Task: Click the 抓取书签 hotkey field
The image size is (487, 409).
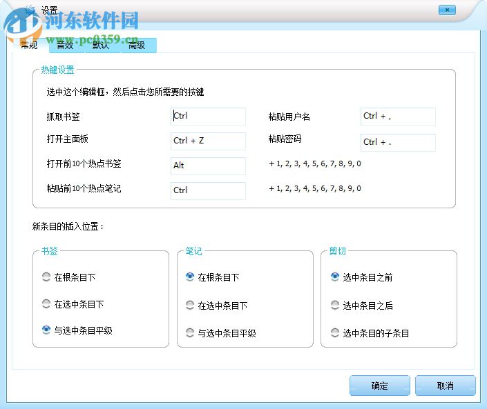Action: point(208,117)
